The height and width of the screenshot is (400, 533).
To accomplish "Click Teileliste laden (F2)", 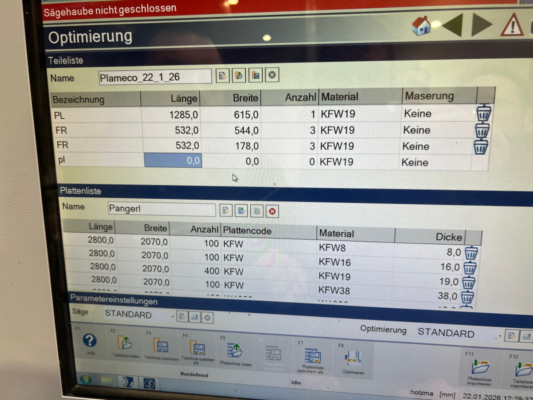I will point(124,344).
